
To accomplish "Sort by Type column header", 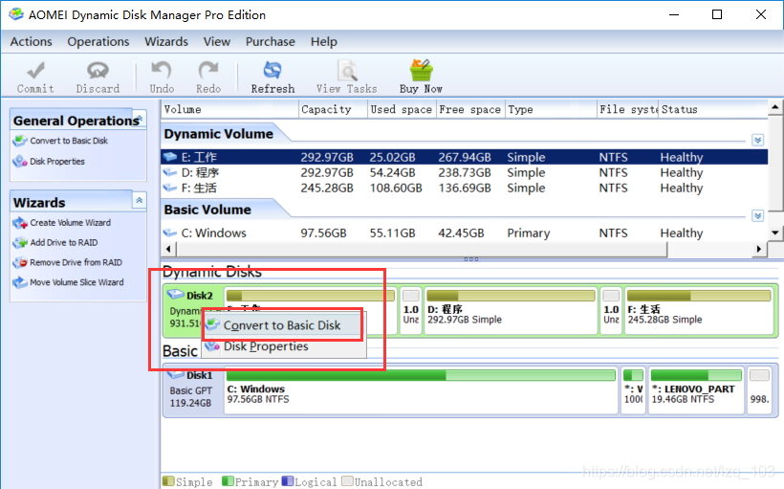I will click(x=551, y=110).
